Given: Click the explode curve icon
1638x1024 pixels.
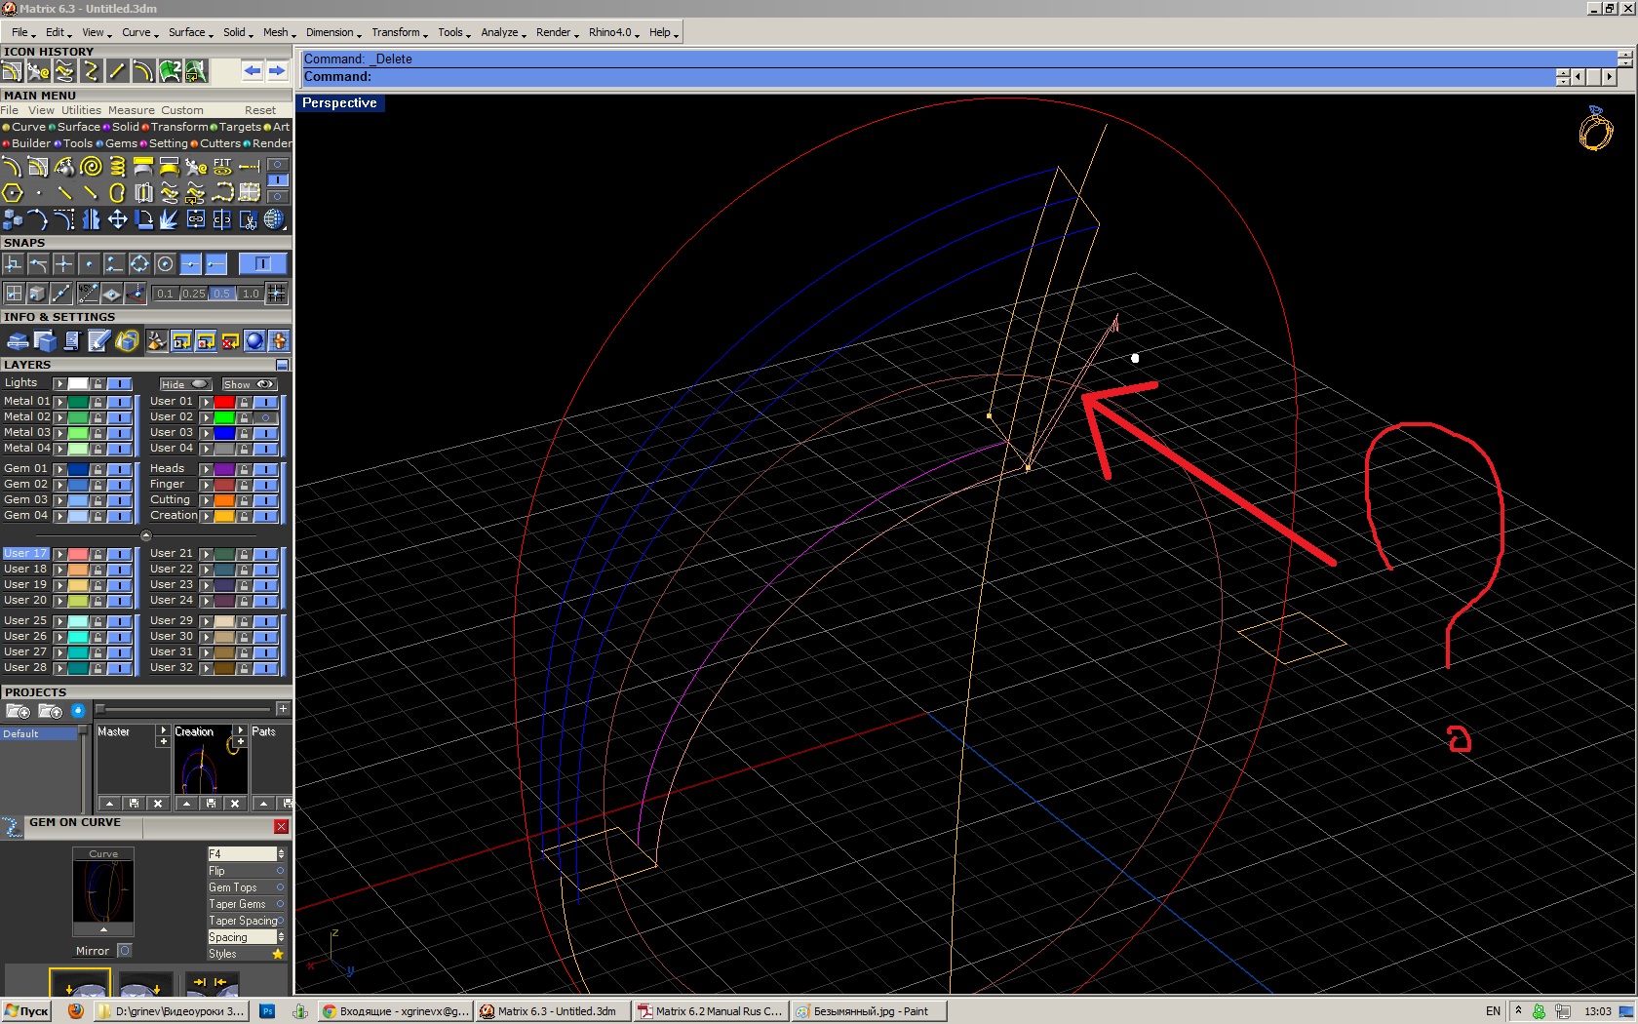Looking at the screenshot, I should tap(170, 219).
